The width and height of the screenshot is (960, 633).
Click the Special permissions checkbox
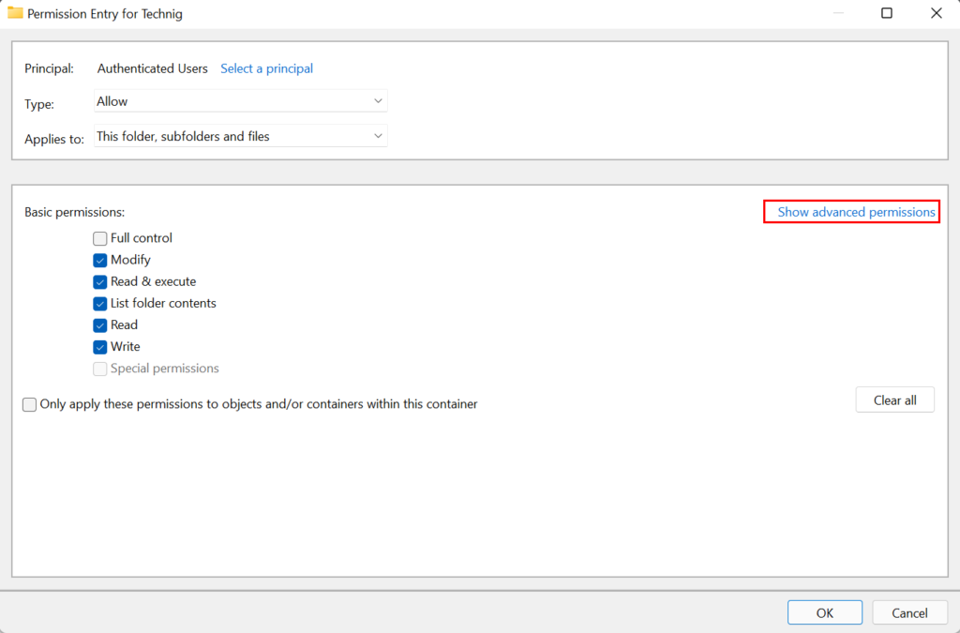(100, 369)
